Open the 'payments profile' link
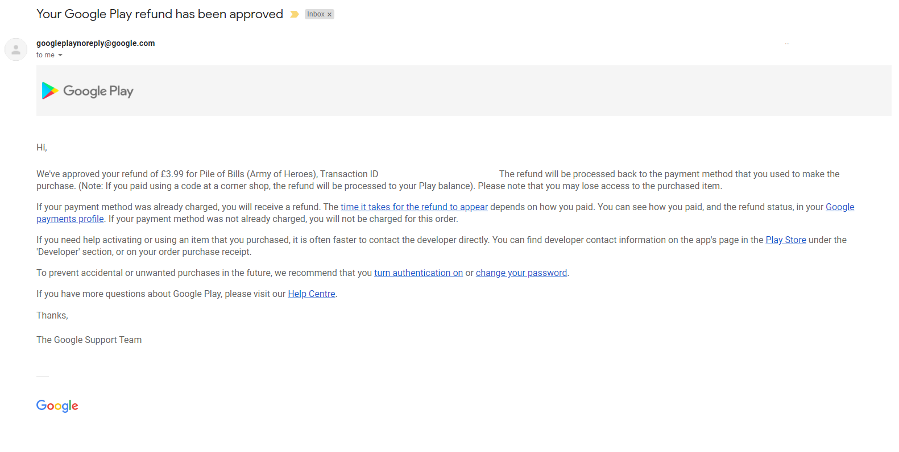This screenshot has width=899, height=452. 70,219
